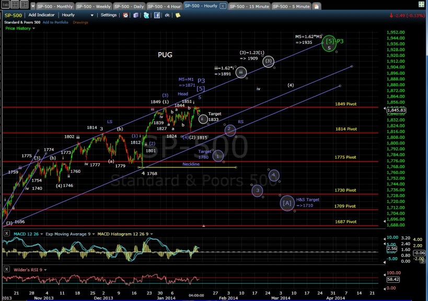Click the Neckline label
This screenshot has height=301, width=428.
191,164
